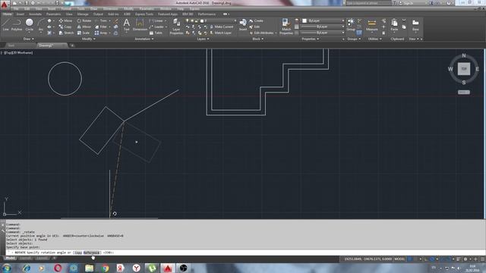The image size is (486, 273).
Task: Open the Express Tools ribbon tab
Action: (x=144, y=14)
